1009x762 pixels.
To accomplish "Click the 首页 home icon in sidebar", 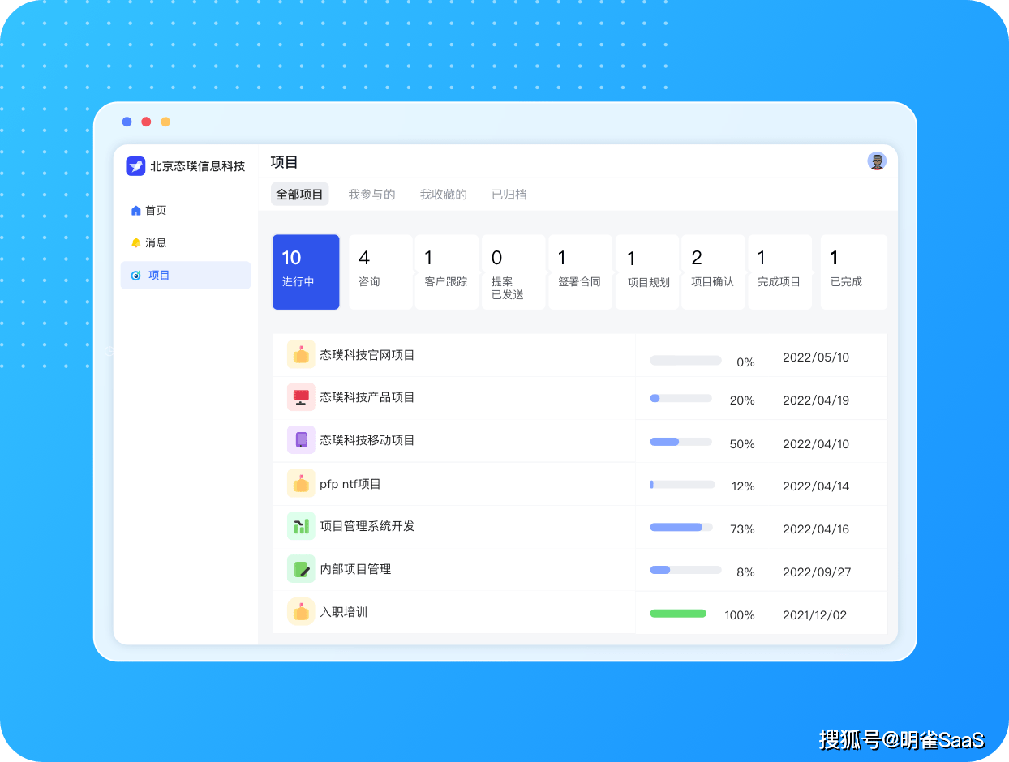I will click(136, 211).
